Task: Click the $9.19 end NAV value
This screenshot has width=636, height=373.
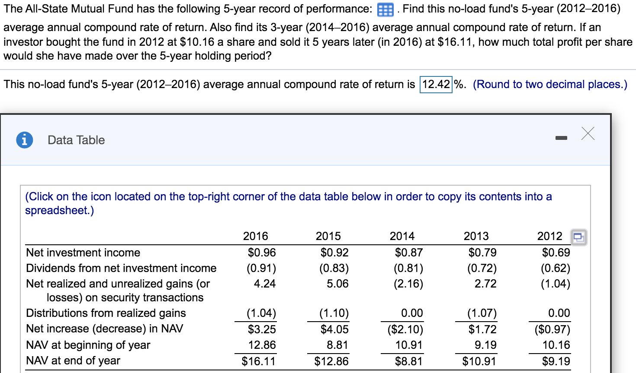Action: click(556, 361)
